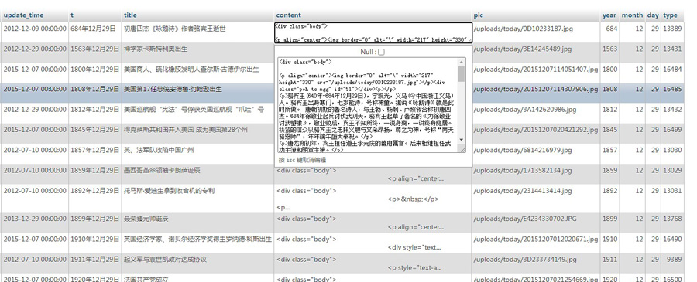Click pic cell /uploads/today/3D233734149.jpg
697x282 pixels.
525,260
